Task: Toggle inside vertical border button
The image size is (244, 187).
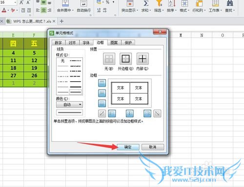Action: pyautogui.click(x=130, y=113)
